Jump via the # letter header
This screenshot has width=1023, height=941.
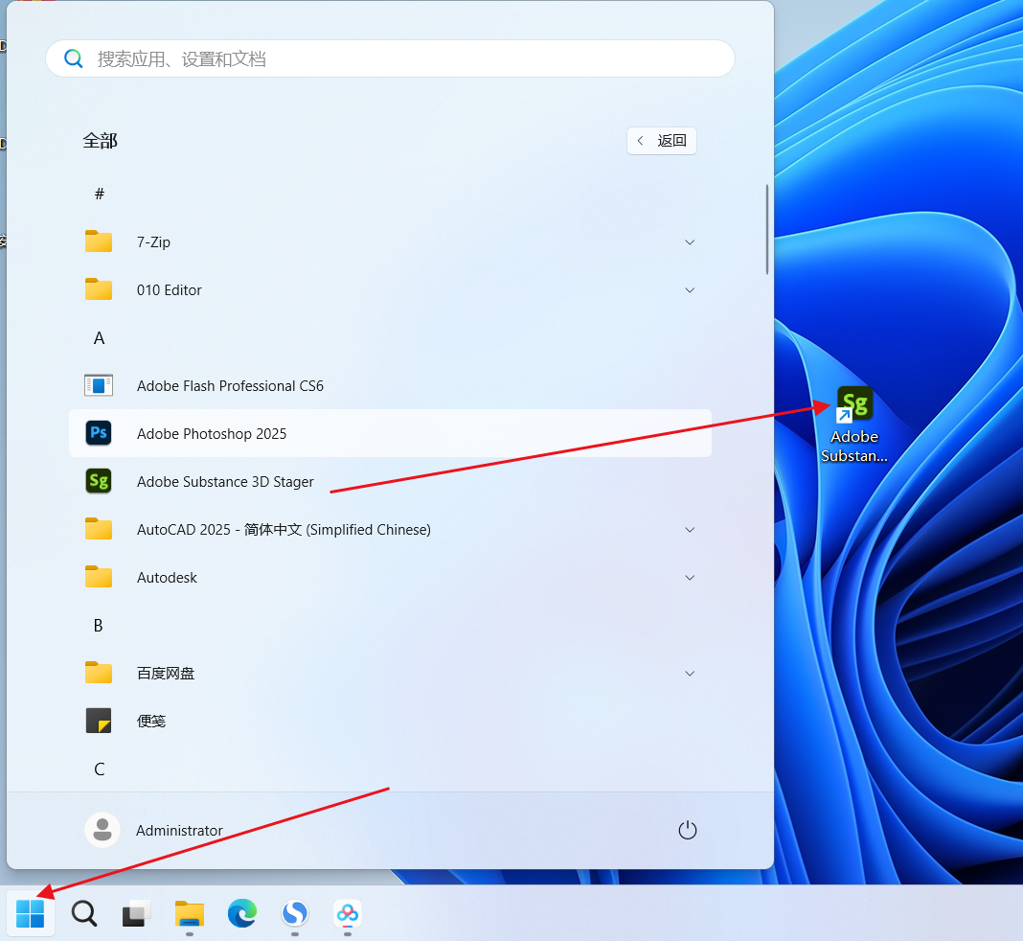(100, 194)
